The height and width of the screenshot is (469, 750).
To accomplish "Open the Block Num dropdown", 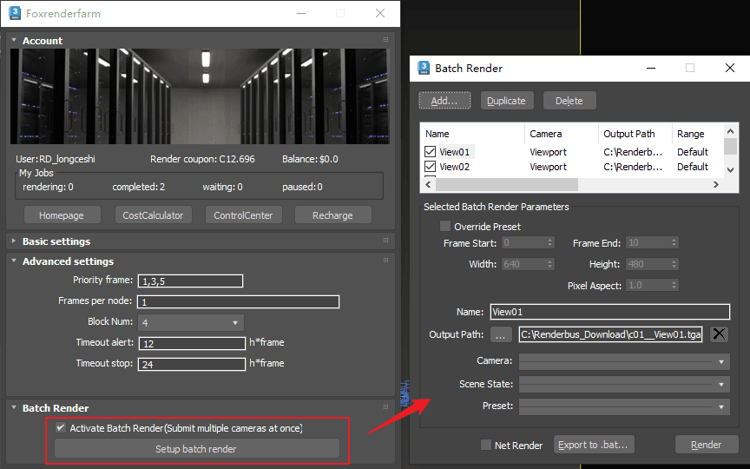I will tap(190, 322).
